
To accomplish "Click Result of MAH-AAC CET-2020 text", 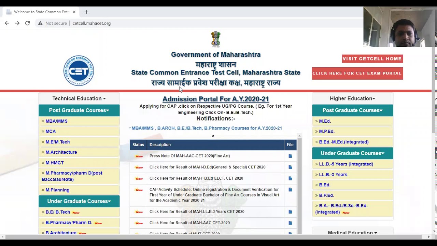I will pos(190,223).
